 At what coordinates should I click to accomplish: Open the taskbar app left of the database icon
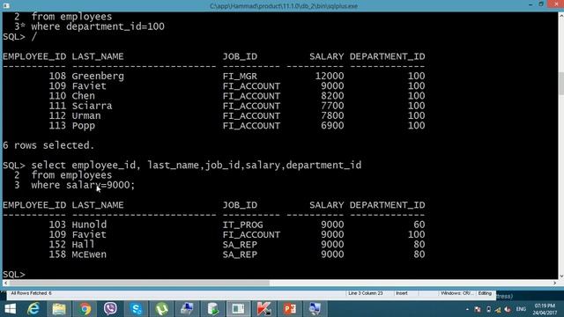tap(187, 309)
